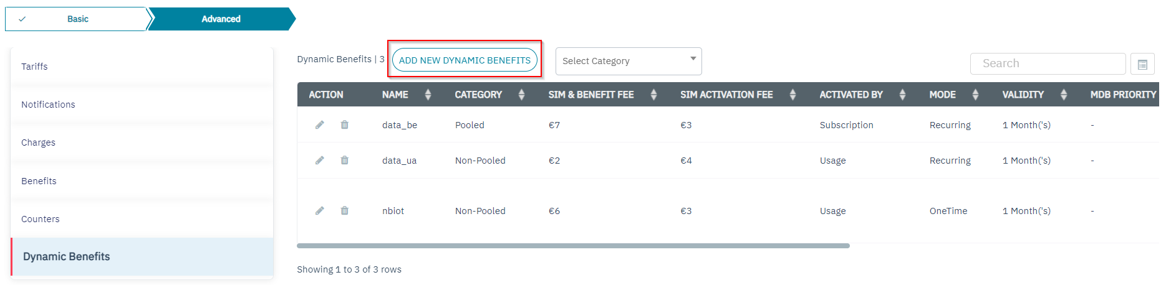Click pencil icon for data_ua row

[320, 161]
